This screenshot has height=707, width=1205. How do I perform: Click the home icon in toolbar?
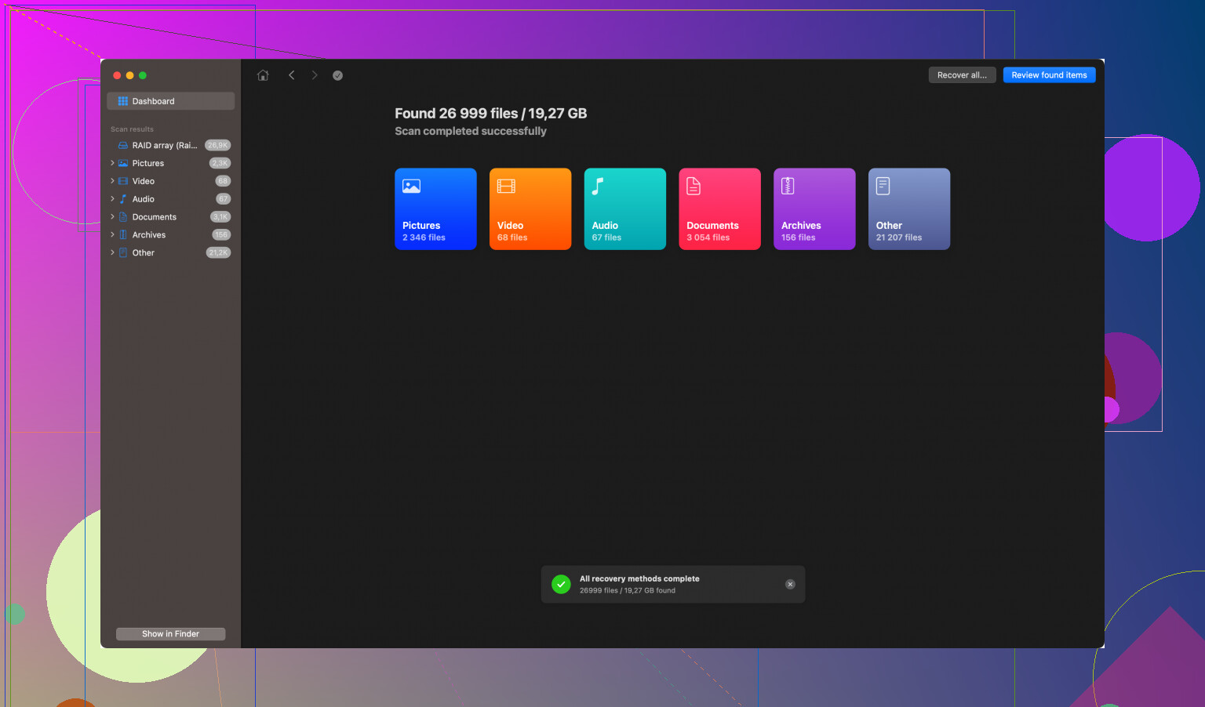click(x=263, y=75)
